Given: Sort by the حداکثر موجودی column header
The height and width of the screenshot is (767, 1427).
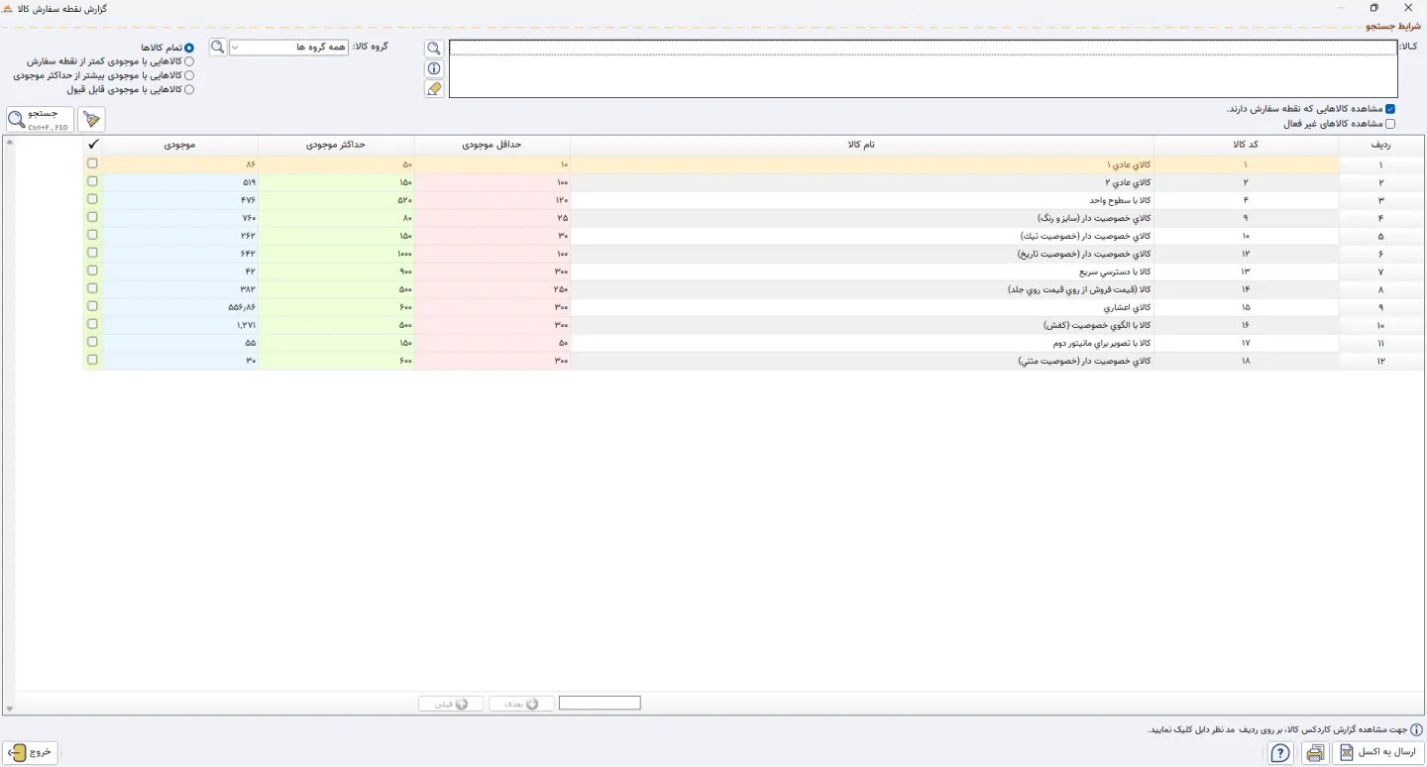Looking at the screenshot, I should (337, 145).
